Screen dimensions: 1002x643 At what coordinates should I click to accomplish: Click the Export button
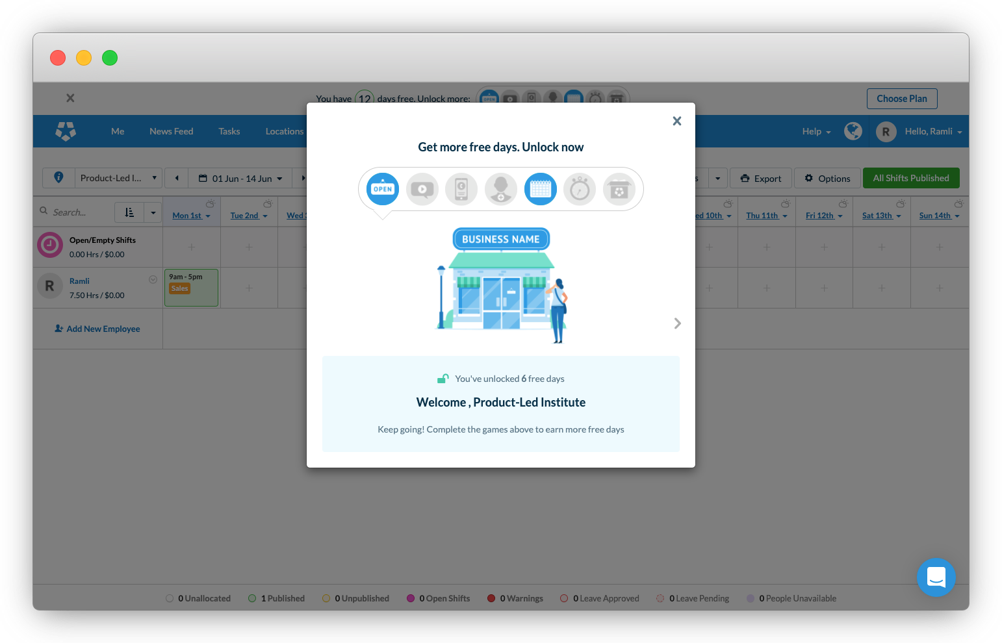(761, 179)
